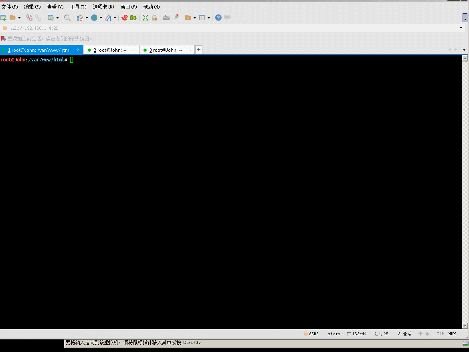Toggle the CAP indicator in status bar

coord(440,334)
